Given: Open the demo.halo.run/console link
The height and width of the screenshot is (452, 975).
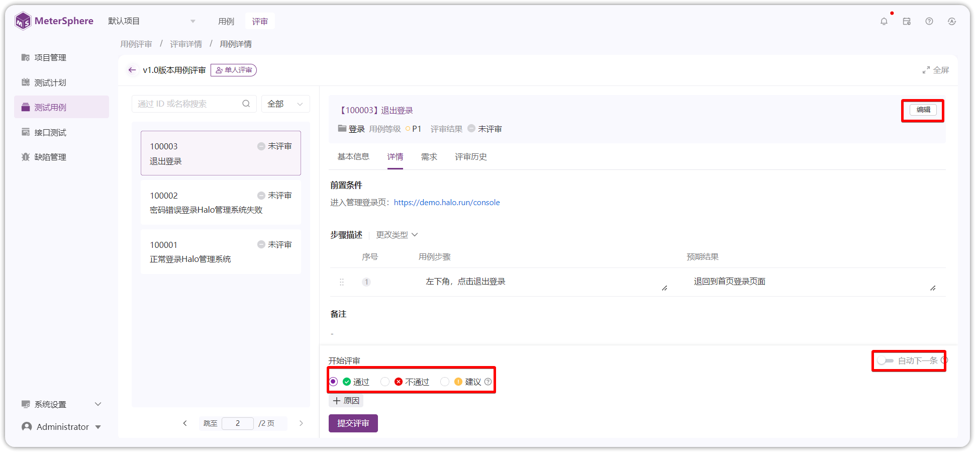Looking at the screenshot, I should (447, 202).
